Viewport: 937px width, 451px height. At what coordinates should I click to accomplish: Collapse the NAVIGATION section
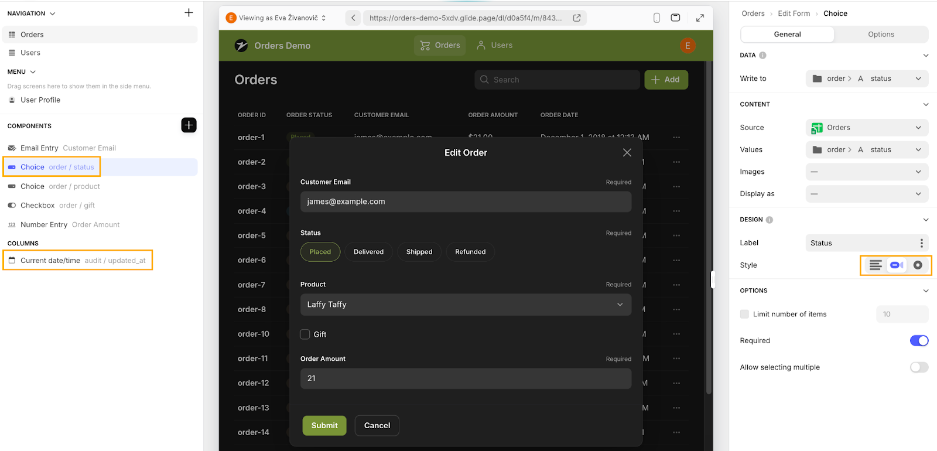pyautogui.click(x=53, y=13)
